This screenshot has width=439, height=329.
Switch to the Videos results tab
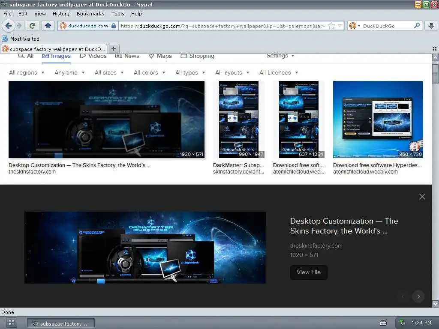coord(93,56)
